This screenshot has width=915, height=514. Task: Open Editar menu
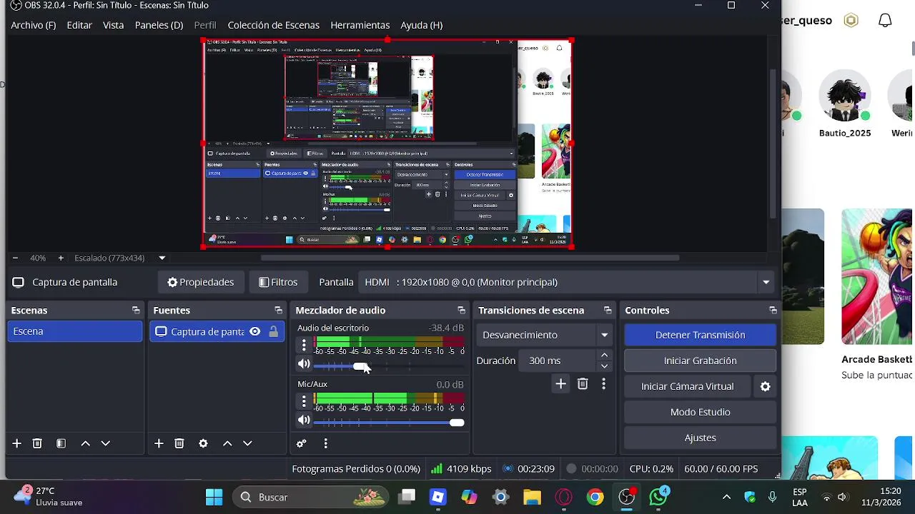pyautogui.click(x=79, y=25)
